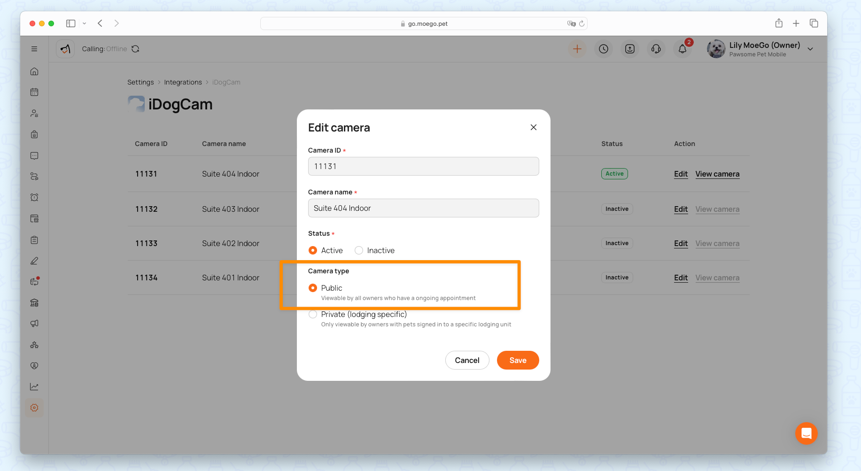Open the Safari share icon
This screenshot has width=861, height=471.
tap(779, 23)
